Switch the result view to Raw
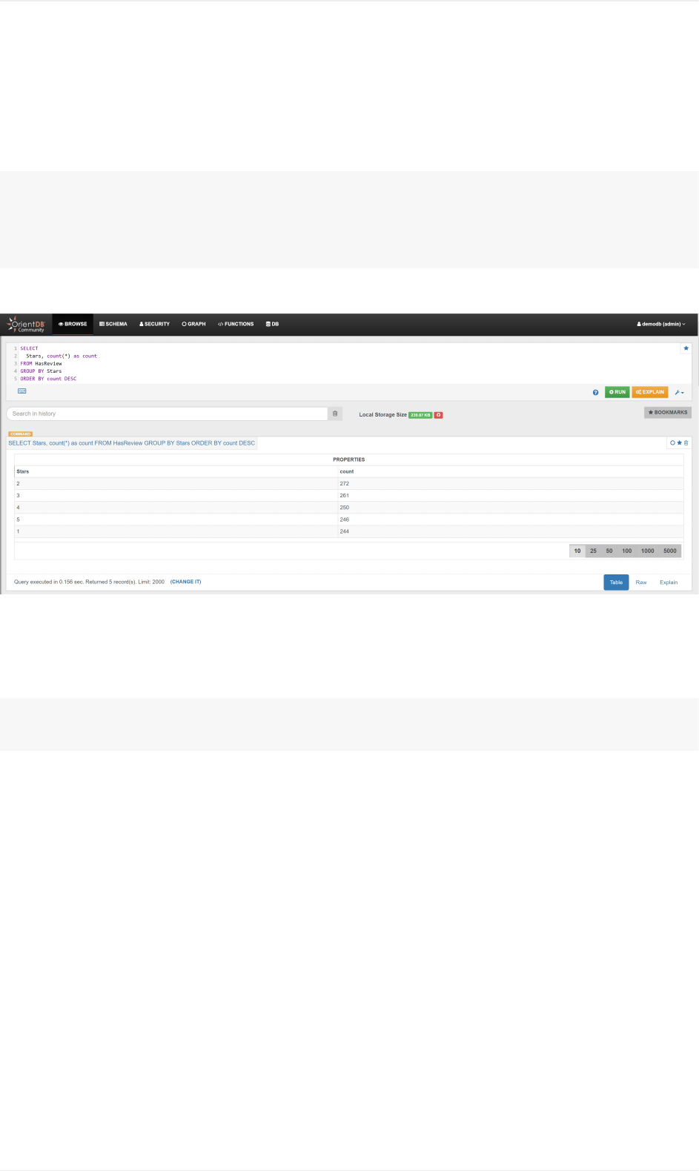Screen dimensions: 699x1171 641,583
